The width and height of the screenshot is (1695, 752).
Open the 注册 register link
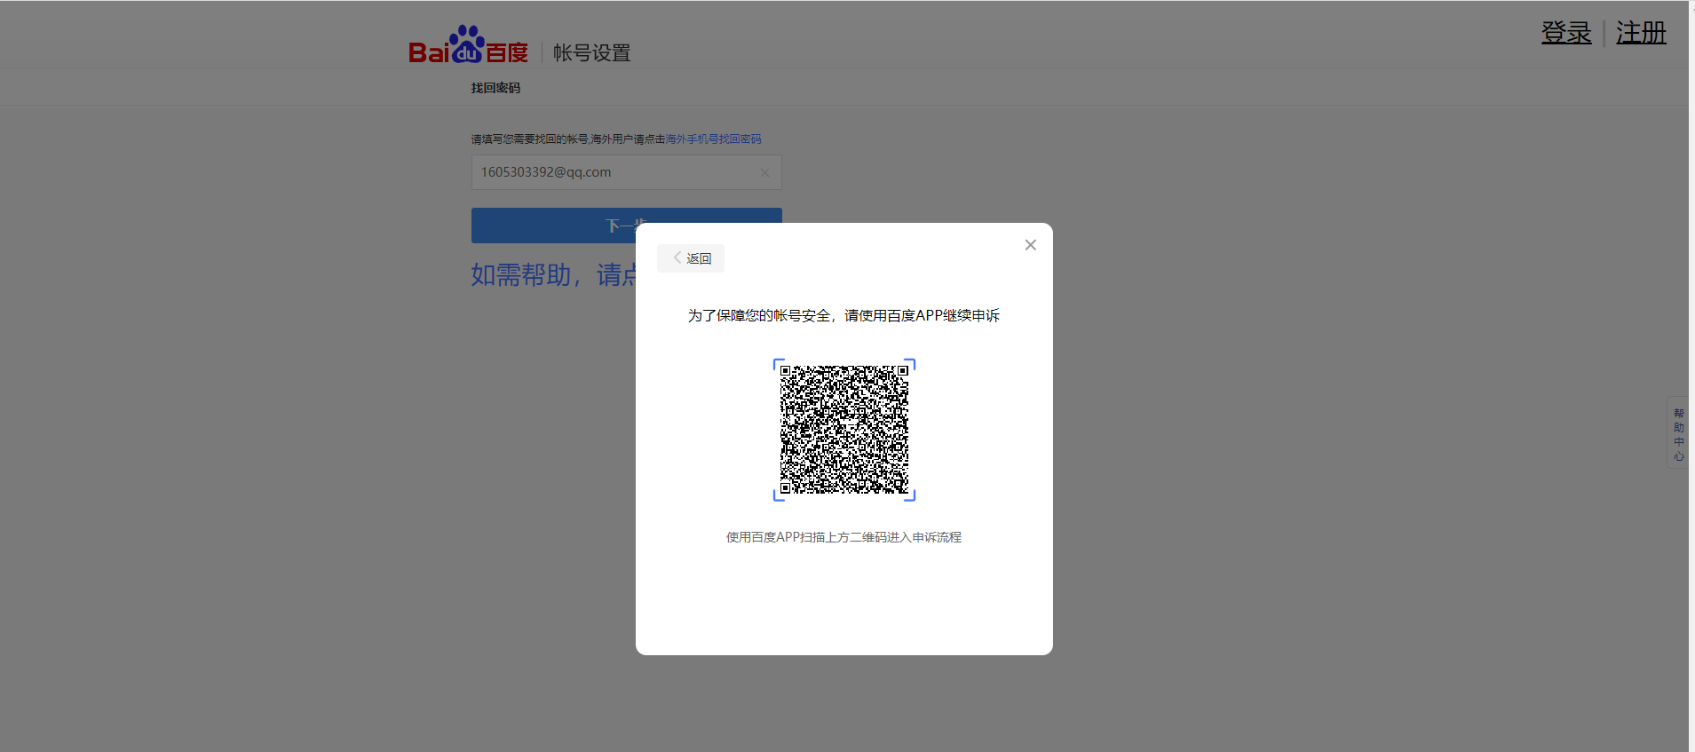[1641, 33]
